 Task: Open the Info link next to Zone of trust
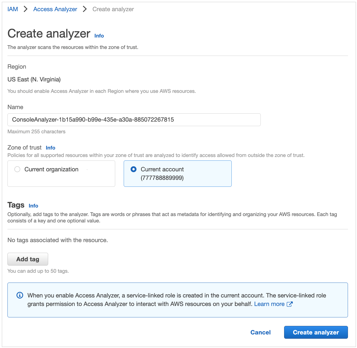pyautogui.click(x=51, y=148)
